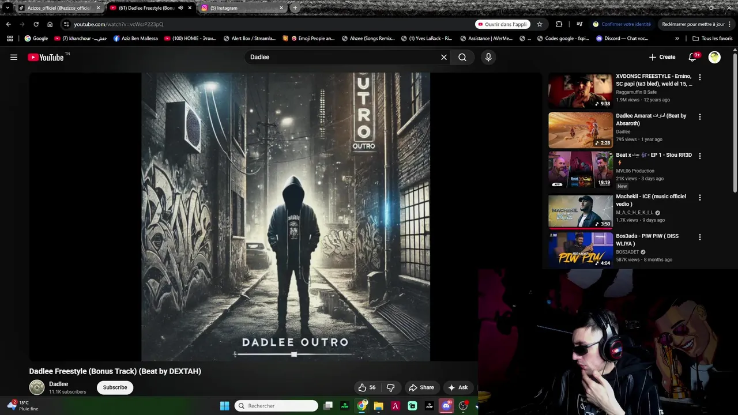Open Dadlee channel avatar

(37, 387)
